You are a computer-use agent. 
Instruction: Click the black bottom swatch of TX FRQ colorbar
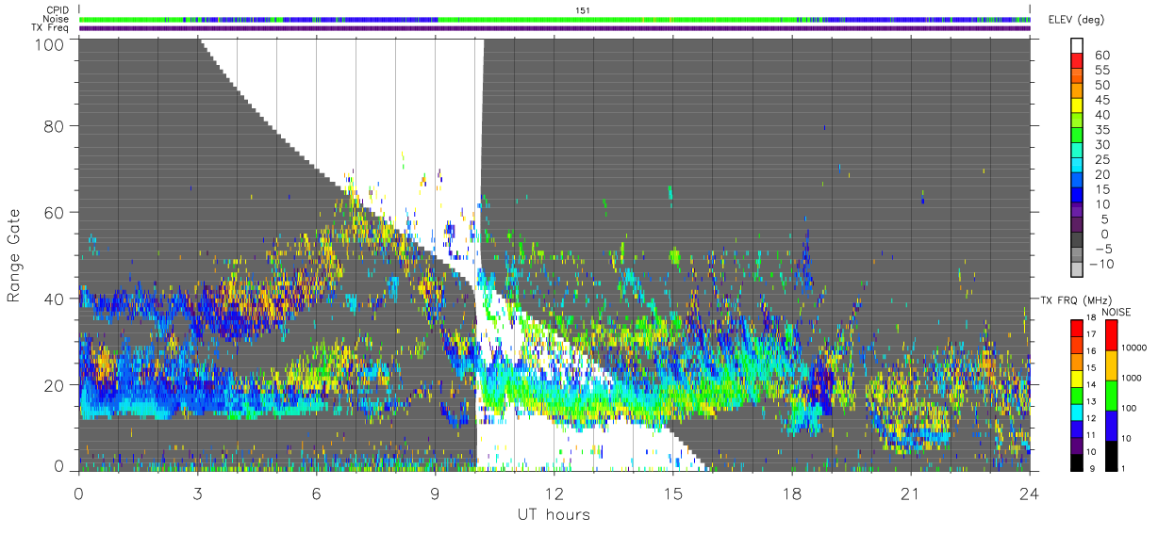click(x=1077, y=461)
